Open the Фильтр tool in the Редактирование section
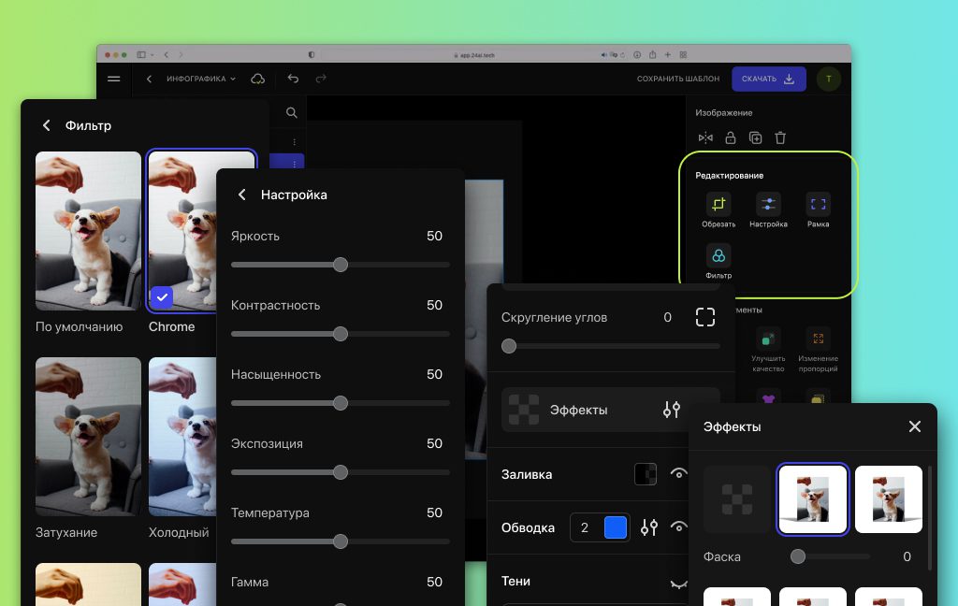The width and height of the screenshot is (958, 606). tap(718, 262)
